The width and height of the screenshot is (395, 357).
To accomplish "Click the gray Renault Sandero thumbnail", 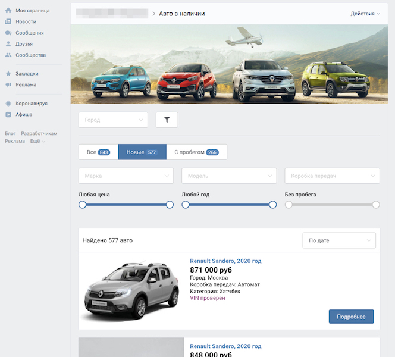I will (131, 291).
